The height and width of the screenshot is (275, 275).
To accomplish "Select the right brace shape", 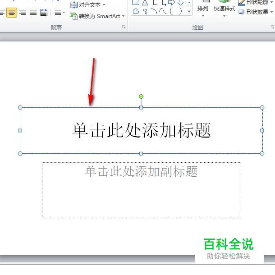I will (180, 11).
